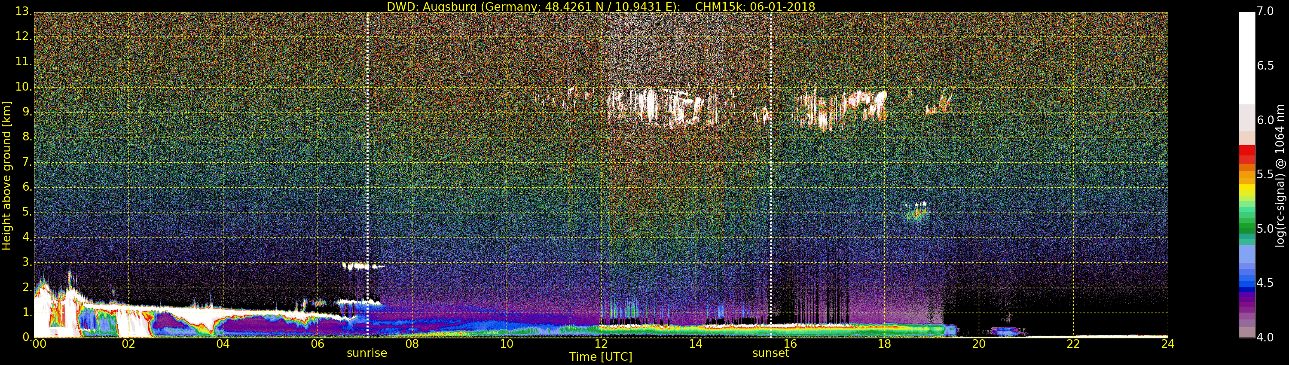Click the time-axis tick label '10'
This screenshot has height=365, width=1289.
pyautogui.click(x=507, y=344)
